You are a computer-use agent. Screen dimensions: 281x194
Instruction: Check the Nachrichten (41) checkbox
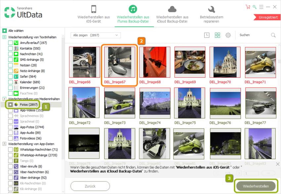(x=10, y=54)
